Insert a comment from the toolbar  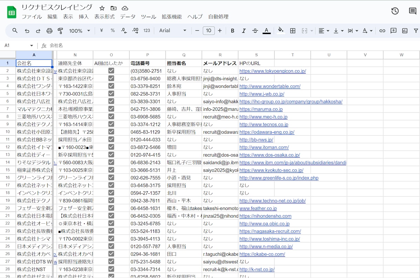(x=393, y=31)
